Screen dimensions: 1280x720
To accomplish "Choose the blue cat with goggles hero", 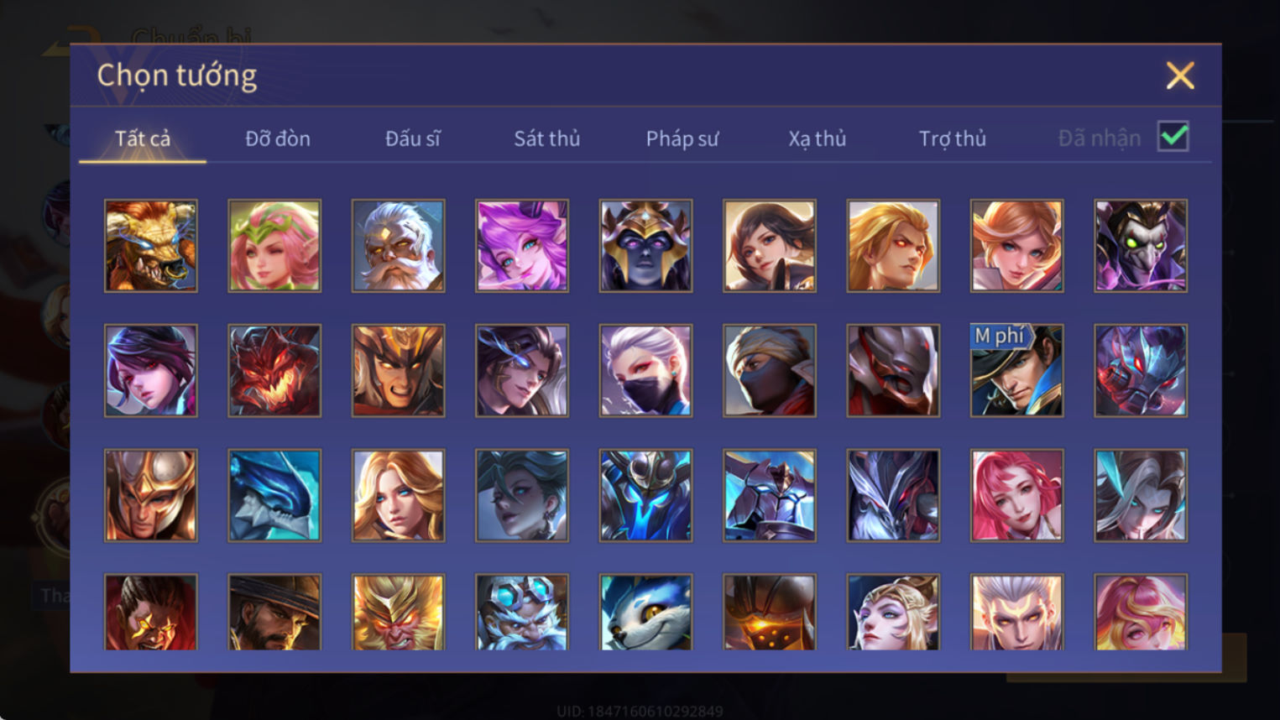I will point(645,612).
